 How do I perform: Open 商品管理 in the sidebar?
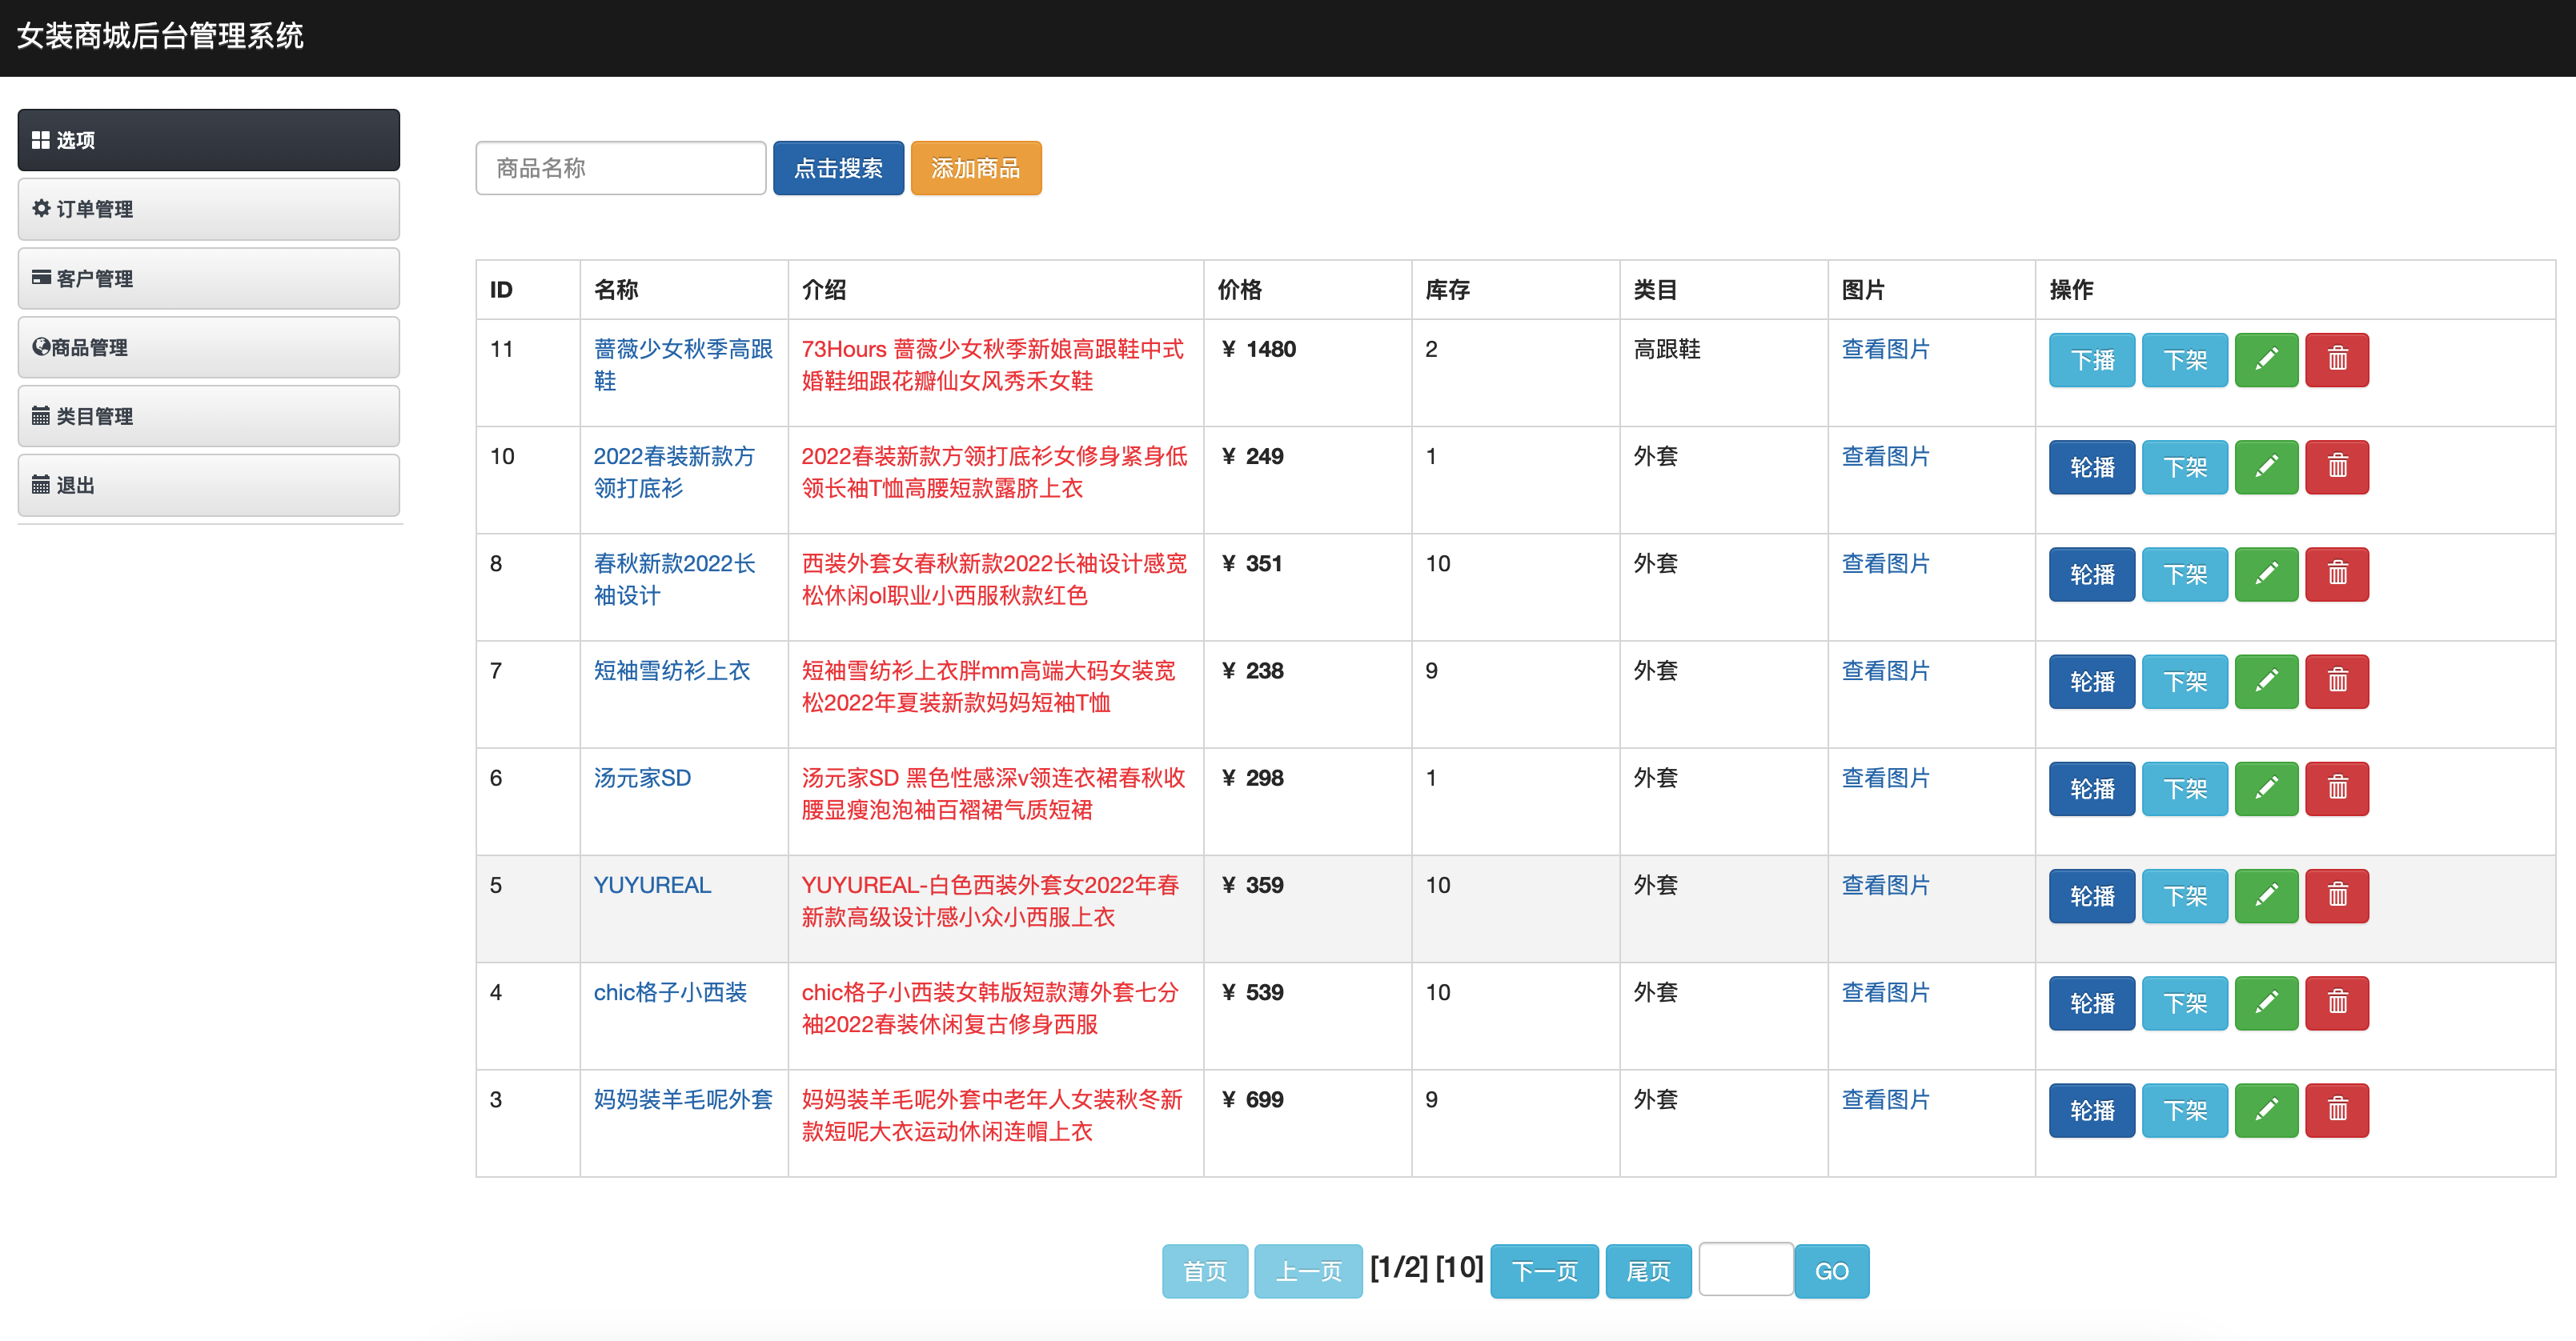[208, 346]
